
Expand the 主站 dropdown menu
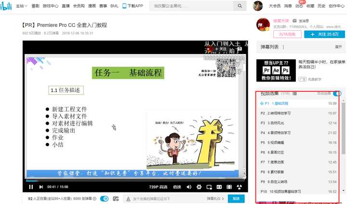pos(22,6)
